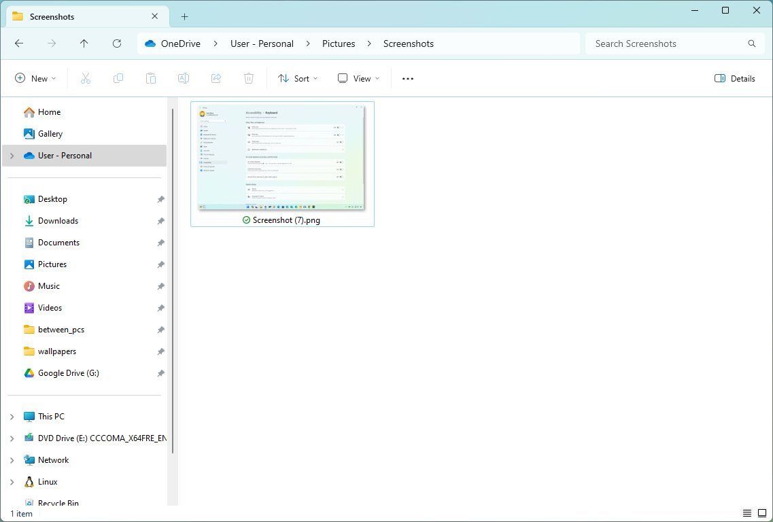Open the See more ellipsis menu

click(407, 78)
